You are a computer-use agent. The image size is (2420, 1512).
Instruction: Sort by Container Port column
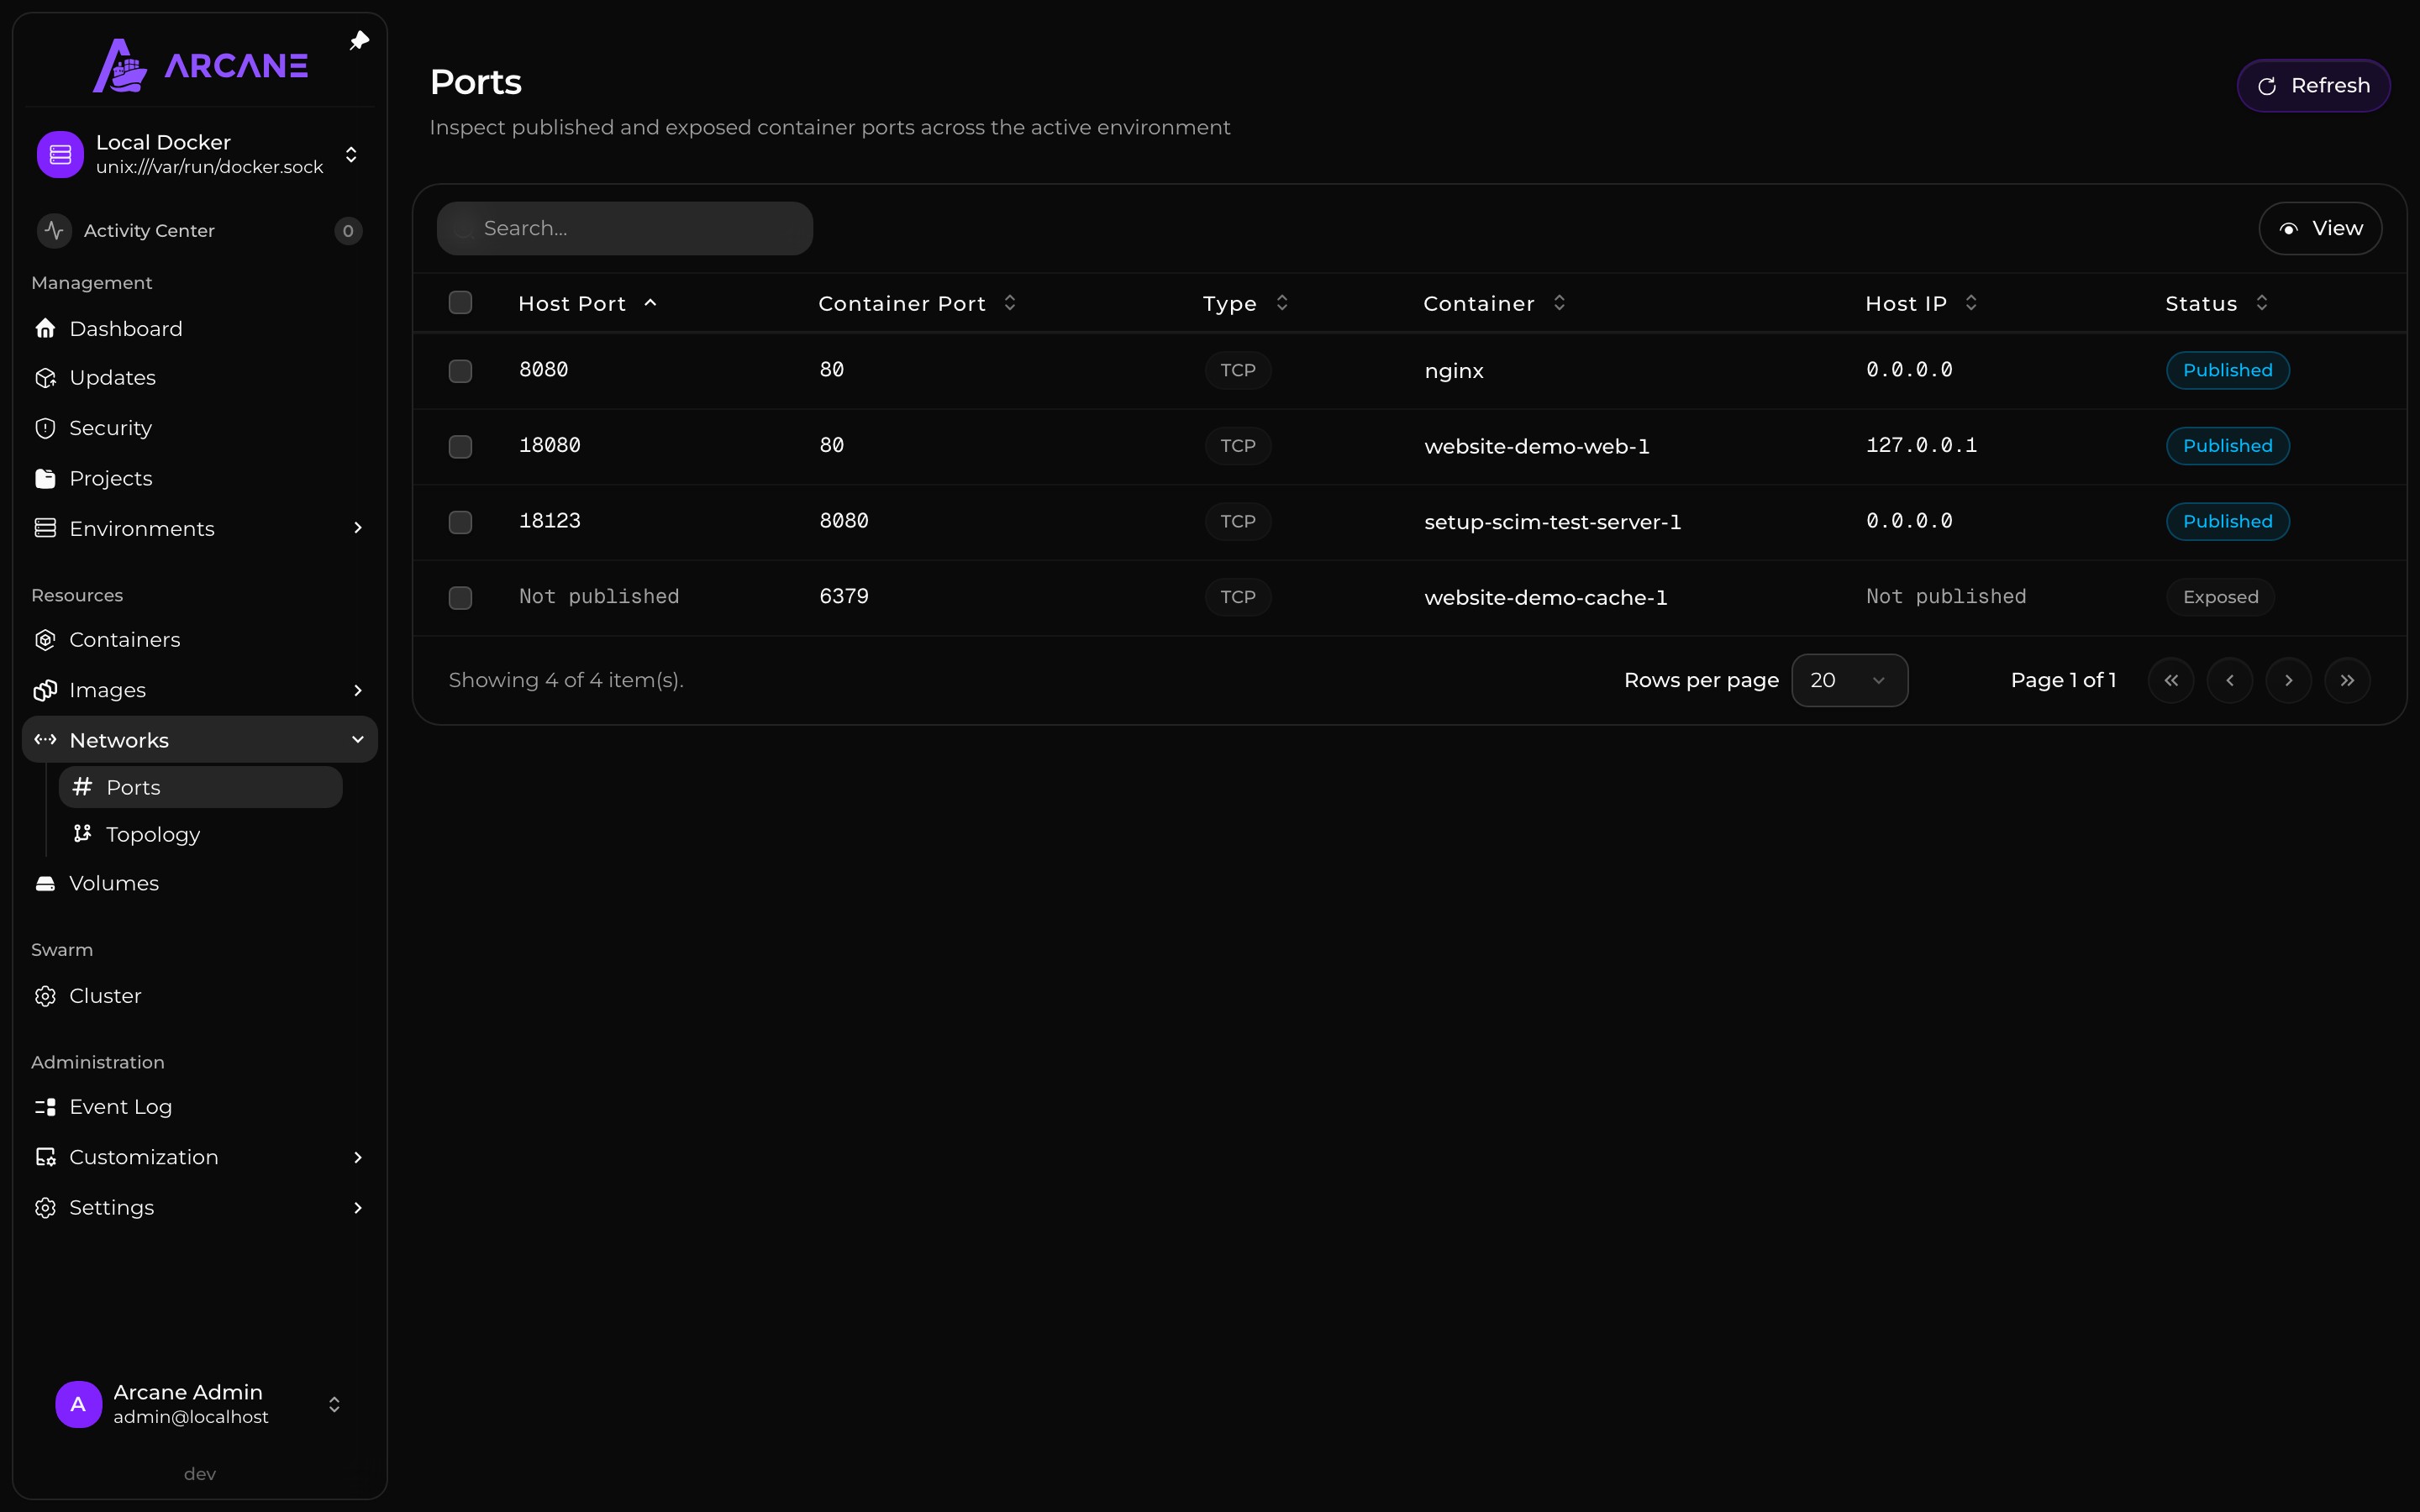tap(917, 303)
